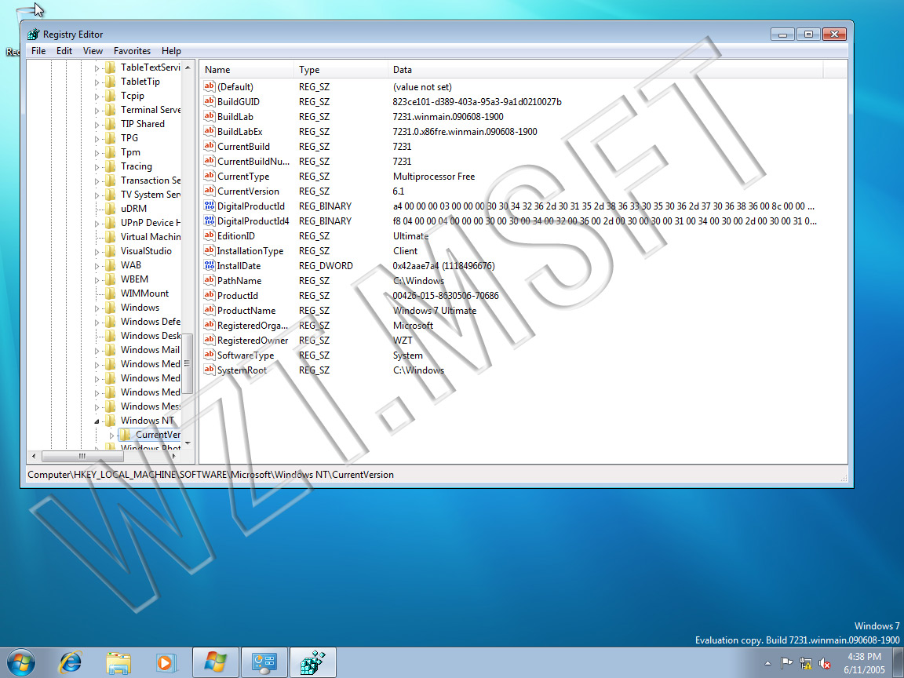
Task: Click tree horizontal scroll right arrow
Action: (x=174, y=456)
